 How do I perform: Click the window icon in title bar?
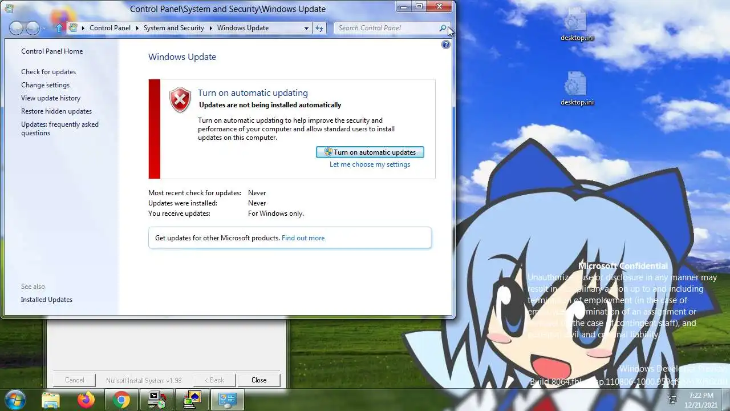coord(10,9)
